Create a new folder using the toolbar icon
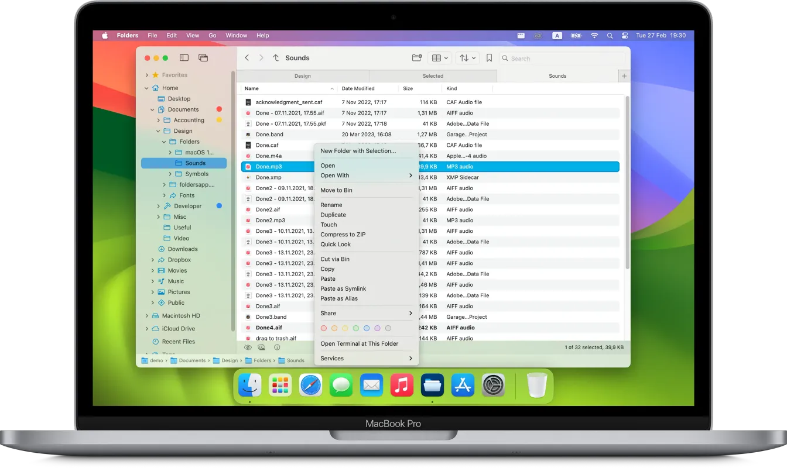Viewport: 787px width, 468px height. (416, 57)
